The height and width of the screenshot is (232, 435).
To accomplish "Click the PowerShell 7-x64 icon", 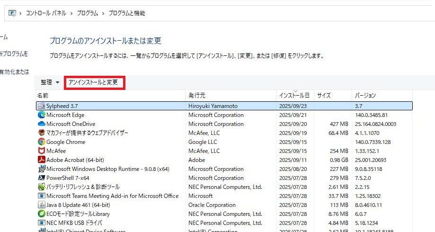I will (x=42, y=178).
